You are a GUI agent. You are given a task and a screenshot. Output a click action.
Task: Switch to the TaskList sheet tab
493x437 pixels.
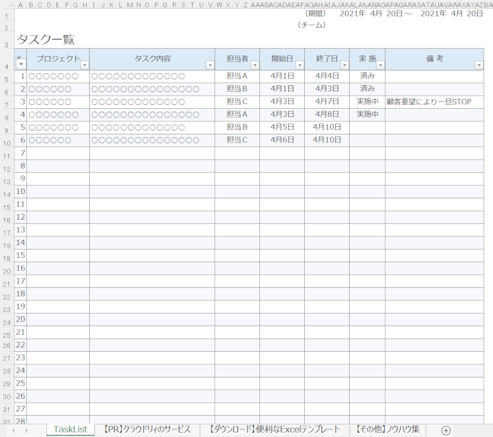click(x=70, y=429)
